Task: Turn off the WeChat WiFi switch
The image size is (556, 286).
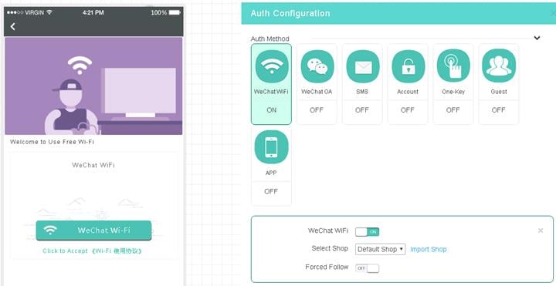Action: pos(368,232)
